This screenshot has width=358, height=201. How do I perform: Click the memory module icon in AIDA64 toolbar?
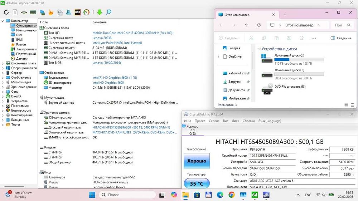[x=33, y=12]
